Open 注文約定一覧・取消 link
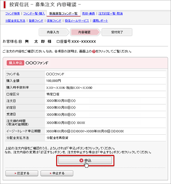Screen dimensions: 171x184 (110, 14)
